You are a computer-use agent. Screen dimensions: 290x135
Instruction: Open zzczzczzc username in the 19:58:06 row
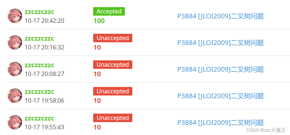[x=39, y=92]
